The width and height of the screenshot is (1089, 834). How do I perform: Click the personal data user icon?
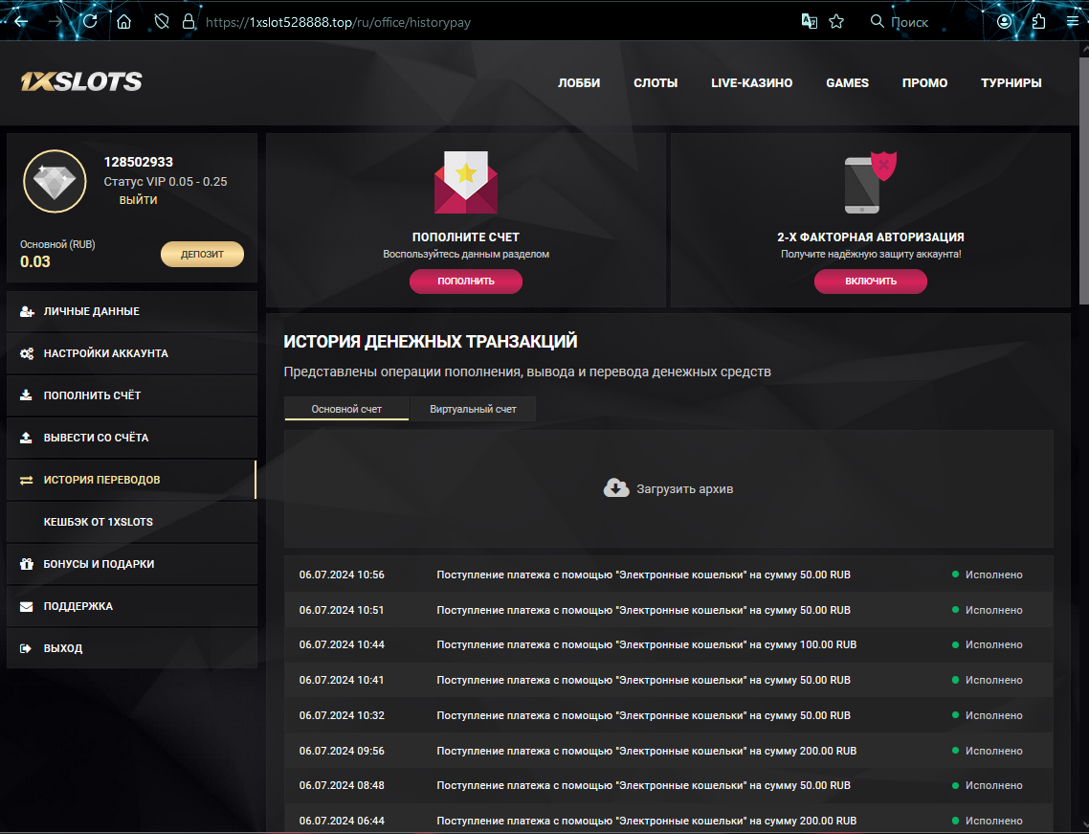click(x=27, y=311)
